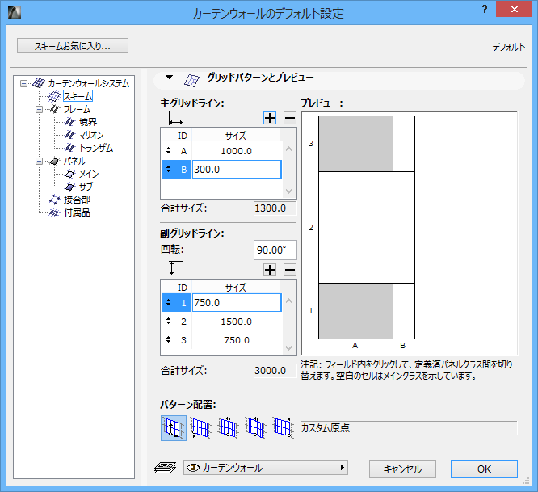Click the reorder handle on main row B
This screenshot has width=538, height=492.
coord(168,169)
